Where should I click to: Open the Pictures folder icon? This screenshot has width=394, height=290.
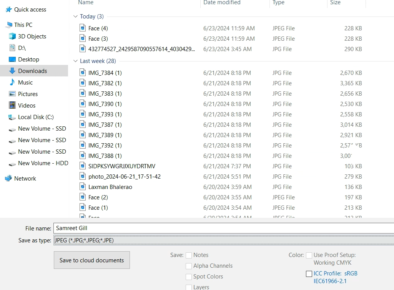point(12,94)
